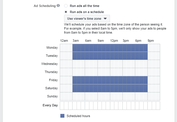Screen dimensions: 177x122
Task: Click the Sunday 3pm empty cell
Action: pyautogui.click(x=124, y=96)
